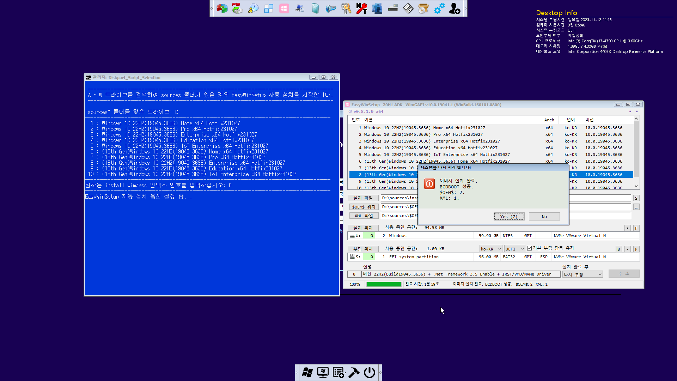Launch the FS drive backup icon in top dock

pos(237,8)
